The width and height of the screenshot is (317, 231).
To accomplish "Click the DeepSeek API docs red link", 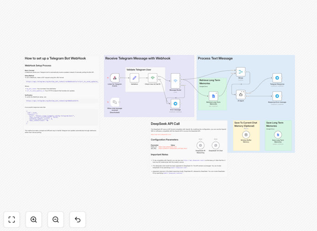I will tap(161, 134).
